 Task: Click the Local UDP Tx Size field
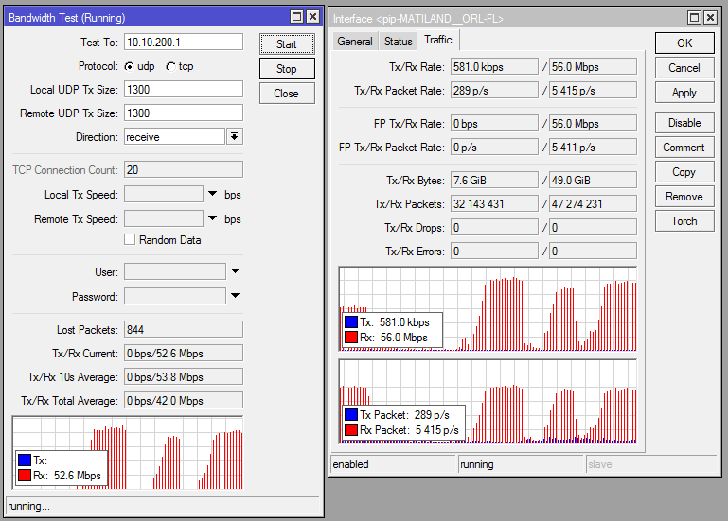[183, 90]
